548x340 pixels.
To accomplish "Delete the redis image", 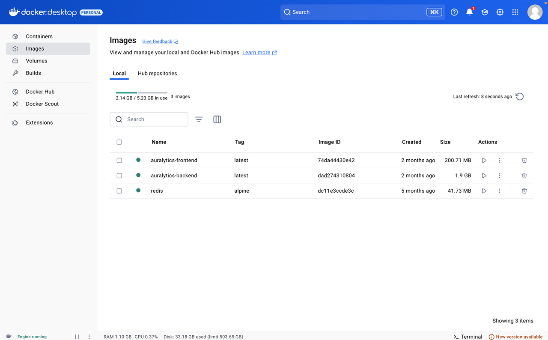I will pos(524,191).
